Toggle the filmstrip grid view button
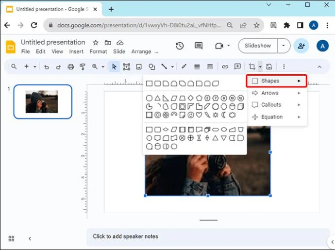 12,238
